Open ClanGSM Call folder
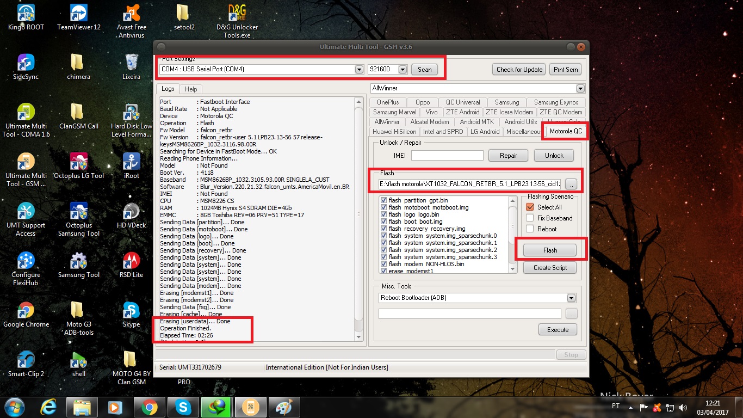This screenshot has width=743, height=418. [79, 116]
